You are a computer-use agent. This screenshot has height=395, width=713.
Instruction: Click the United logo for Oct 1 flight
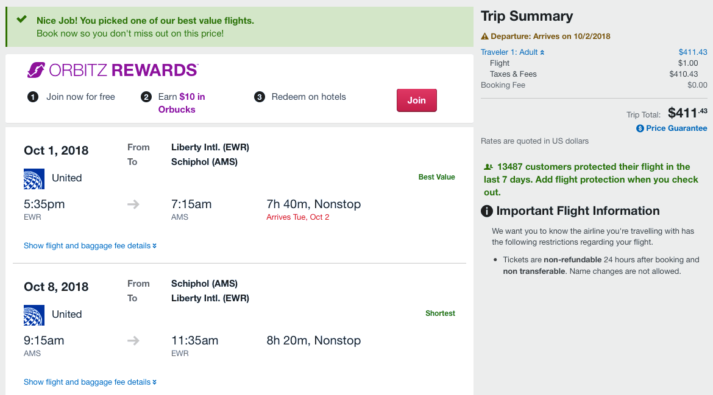[34, 178]
